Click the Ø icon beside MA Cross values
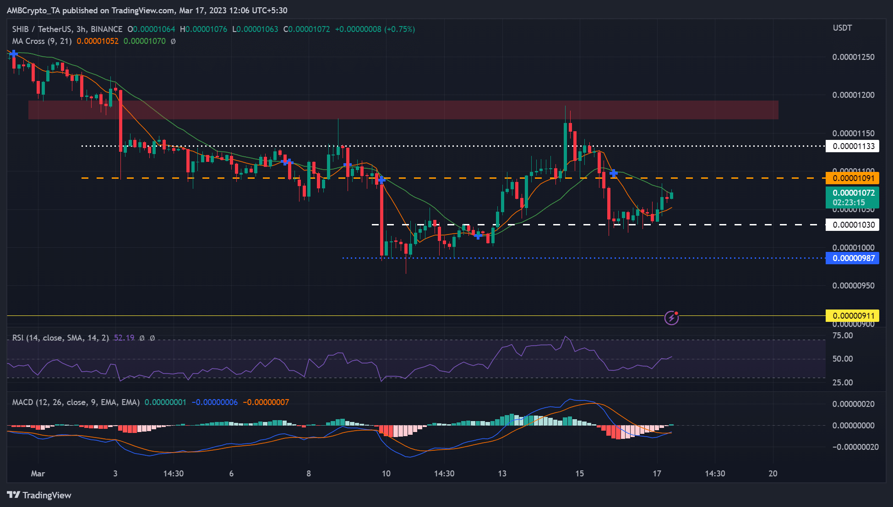 (x=173, y=41)
